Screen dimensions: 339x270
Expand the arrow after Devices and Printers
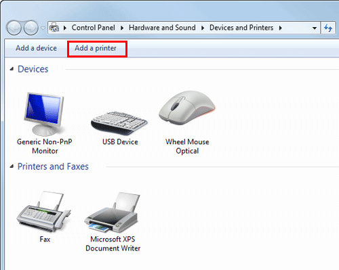click(x=281, y=28)
